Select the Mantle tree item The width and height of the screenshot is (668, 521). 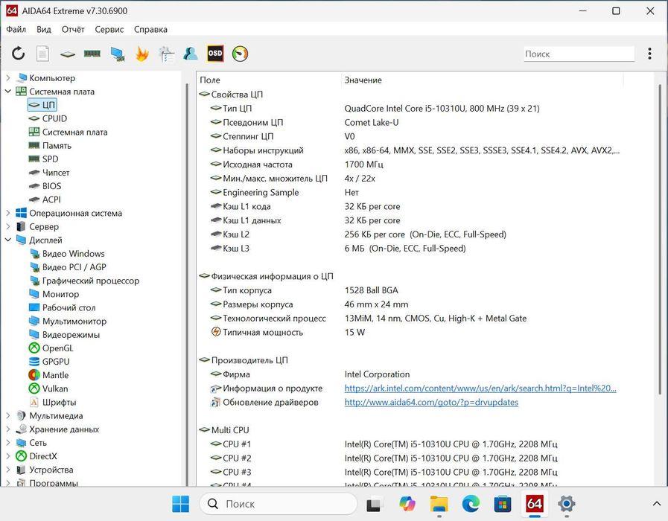tap(48, 375)
